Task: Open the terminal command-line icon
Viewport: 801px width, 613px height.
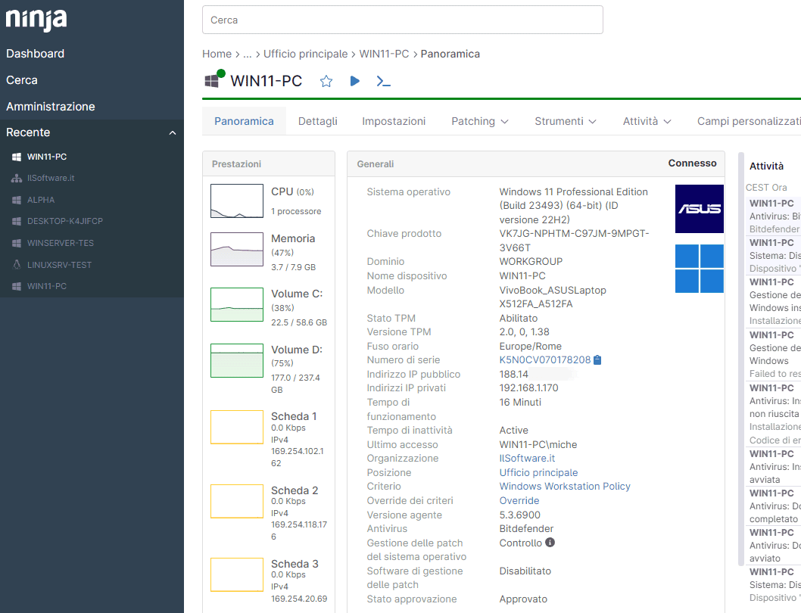Action: [383, 81]
